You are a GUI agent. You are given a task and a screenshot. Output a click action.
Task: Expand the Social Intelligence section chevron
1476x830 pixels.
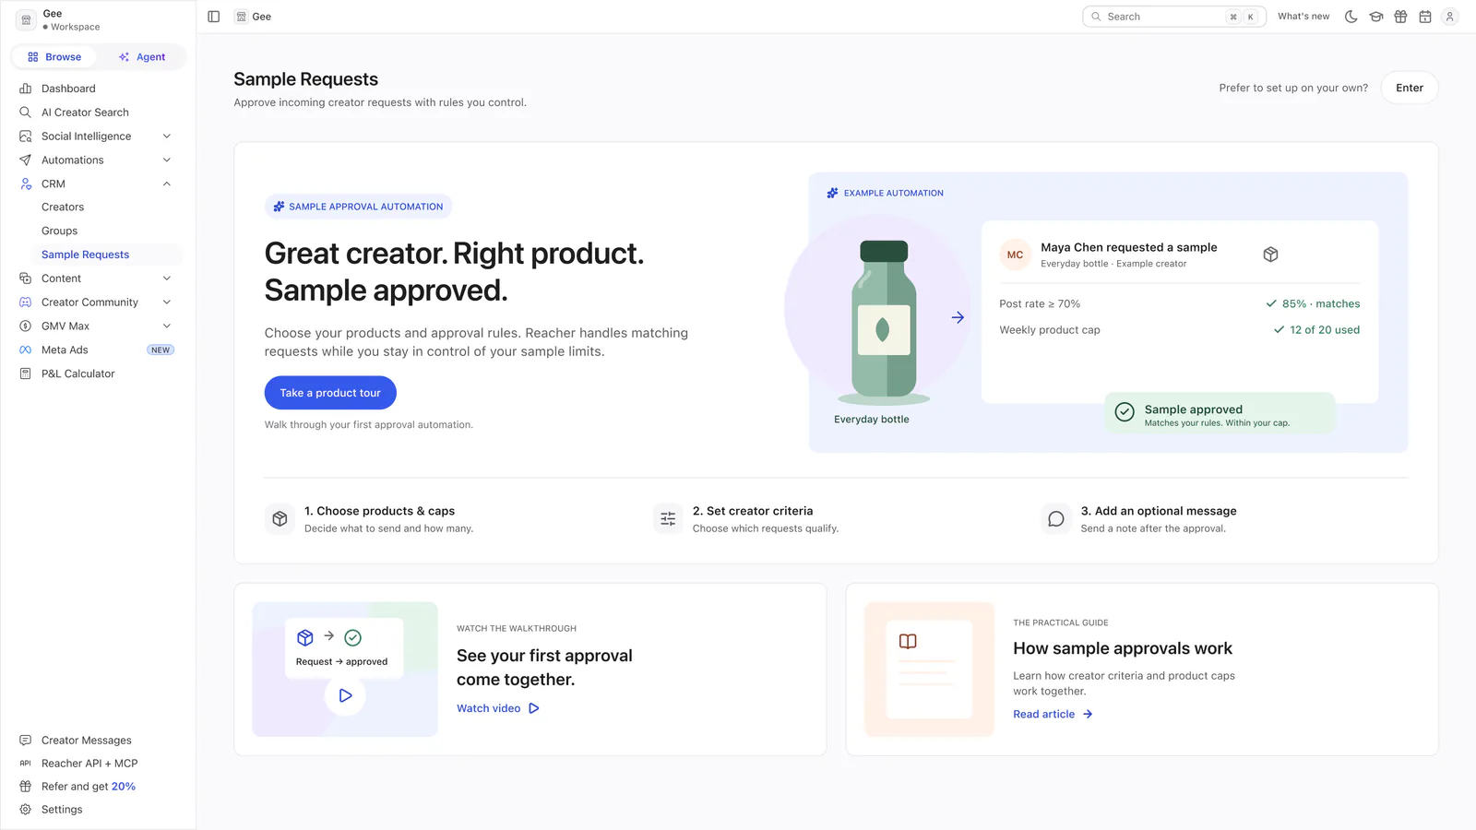167,136
